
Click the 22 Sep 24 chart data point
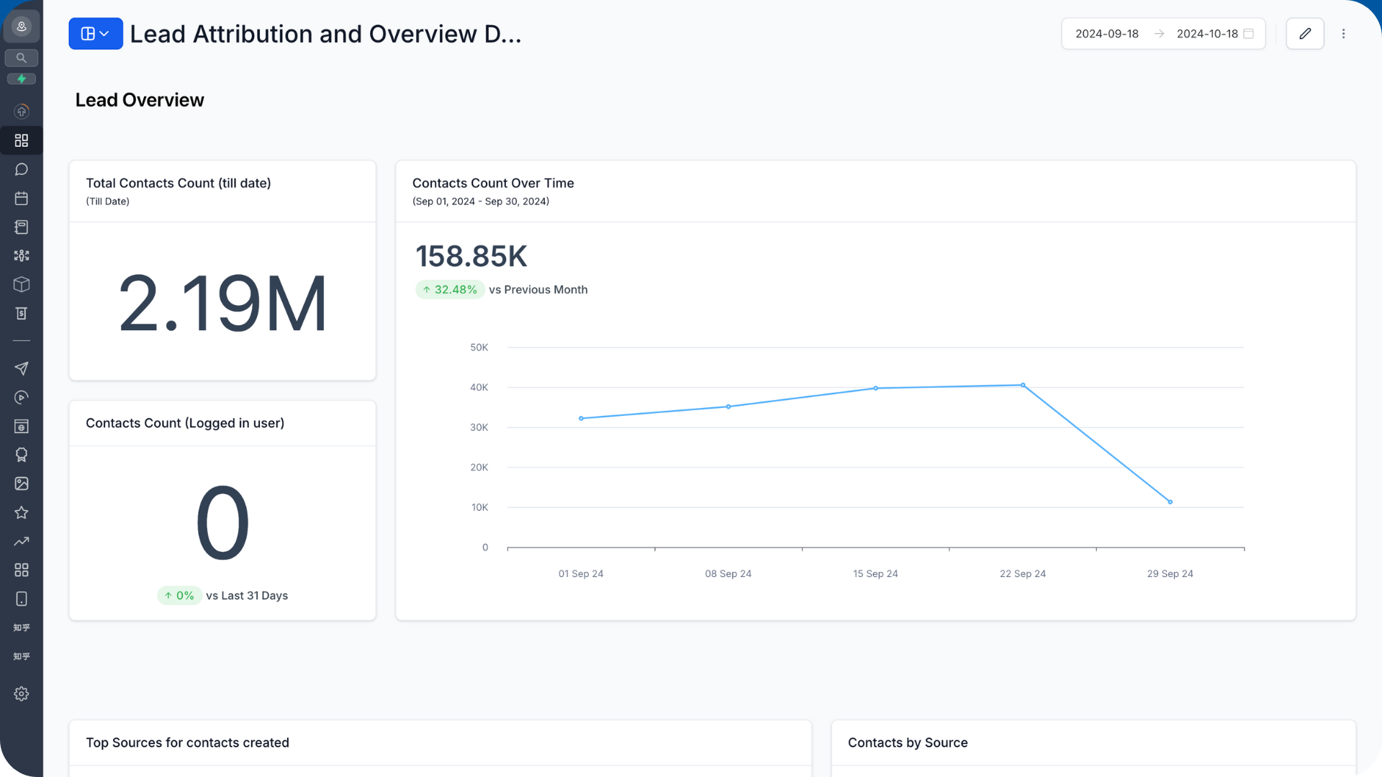point(1023,386)
